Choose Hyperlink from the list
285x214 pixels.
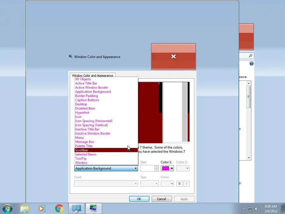coord(106,113)
